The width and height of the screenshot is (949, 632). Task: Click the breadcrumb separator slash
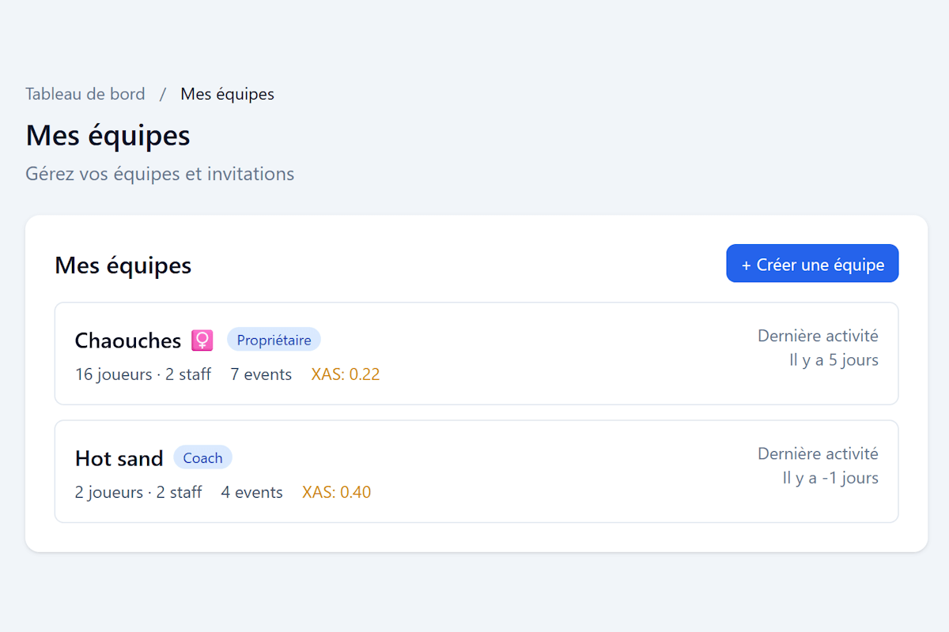click(163, 93)
